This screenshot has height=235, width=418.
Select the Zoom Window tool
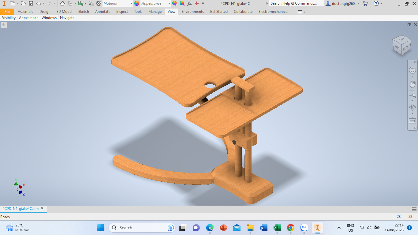(412, 94)
